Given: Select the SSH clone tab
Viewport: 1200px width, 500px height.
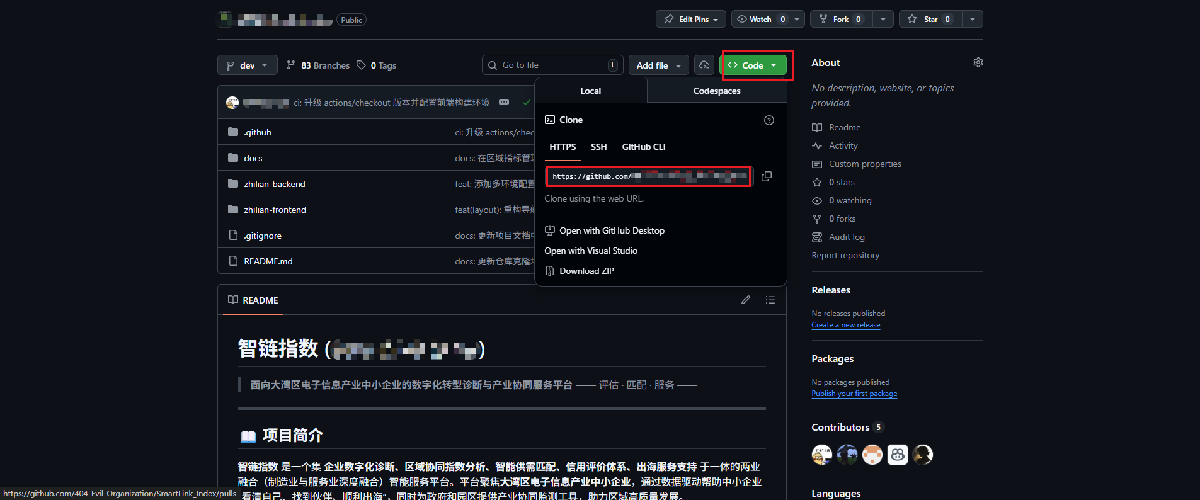Looking at the screenshot, I should (x=598, y=147).
